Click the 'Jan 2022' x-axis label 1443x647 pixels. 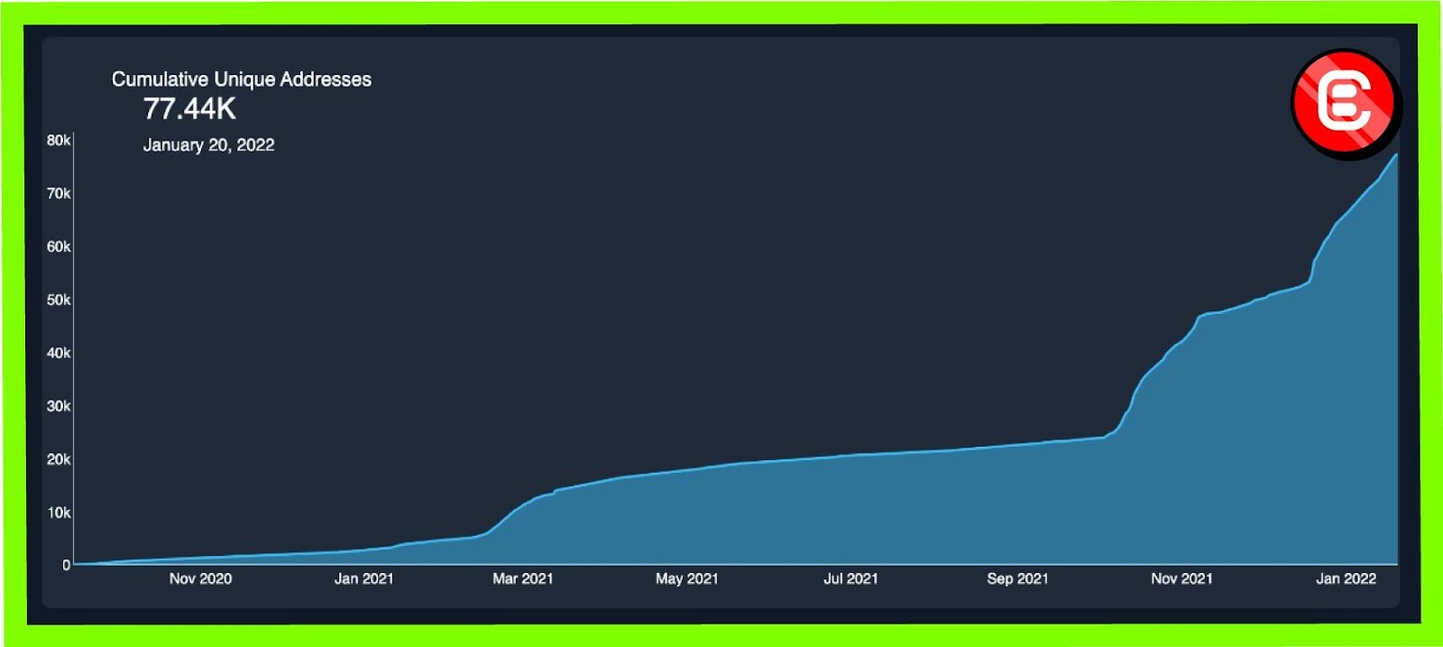[x=1346, y=578]
